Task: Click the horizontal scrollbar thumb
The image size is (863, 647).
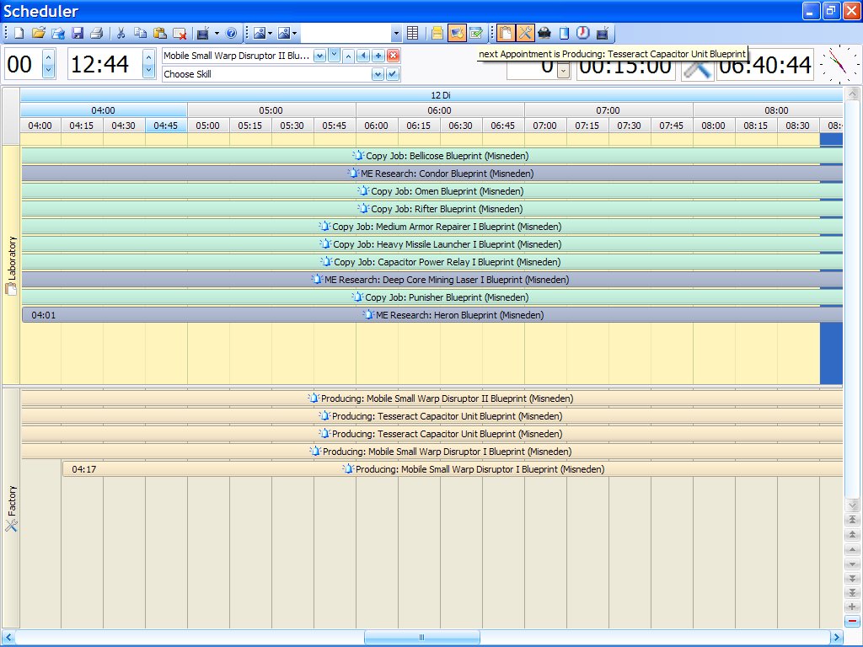Action: [x=421, y=638]
